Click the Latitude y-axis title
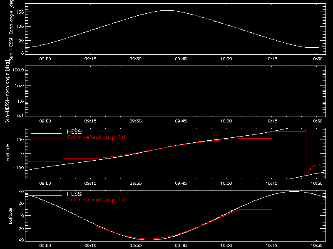The height and width of the screenshot is (249, 333). point(10,216)
